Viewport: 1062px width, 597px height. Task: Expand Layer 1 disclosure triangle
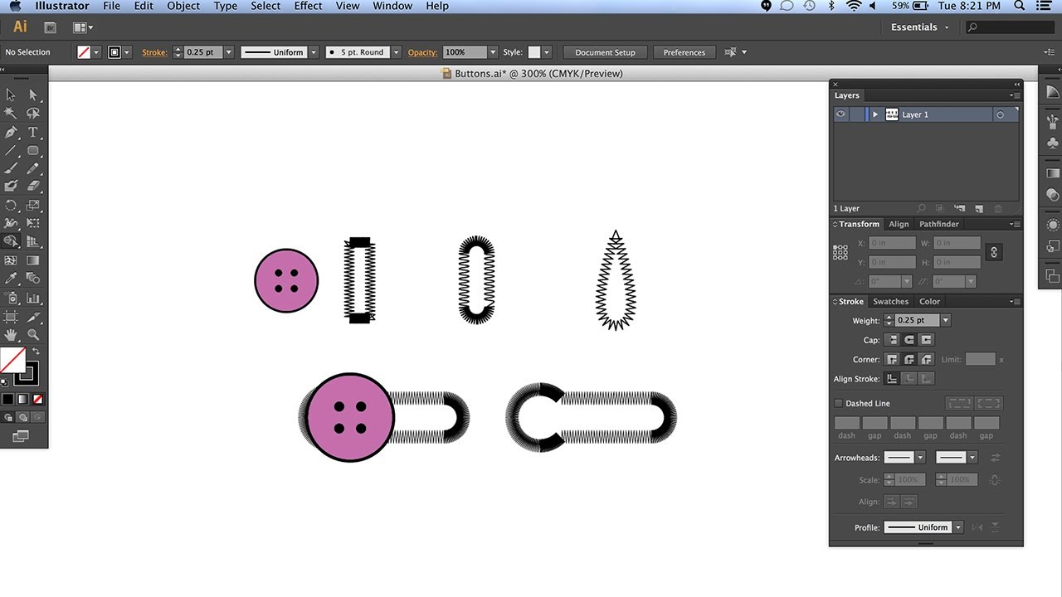pyautogui.click(x=874, y=114)
